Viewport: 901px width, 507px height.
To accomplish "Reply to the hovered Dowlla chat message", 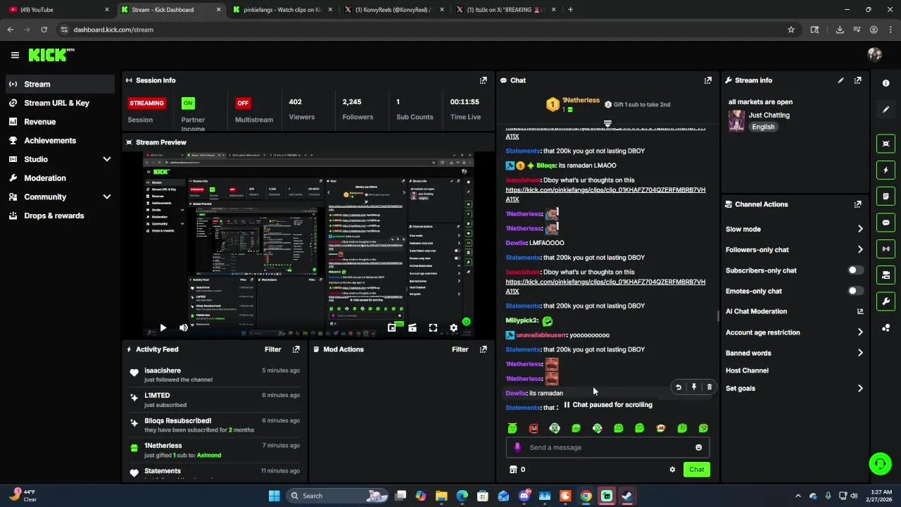I will click(x=679, y=387).
